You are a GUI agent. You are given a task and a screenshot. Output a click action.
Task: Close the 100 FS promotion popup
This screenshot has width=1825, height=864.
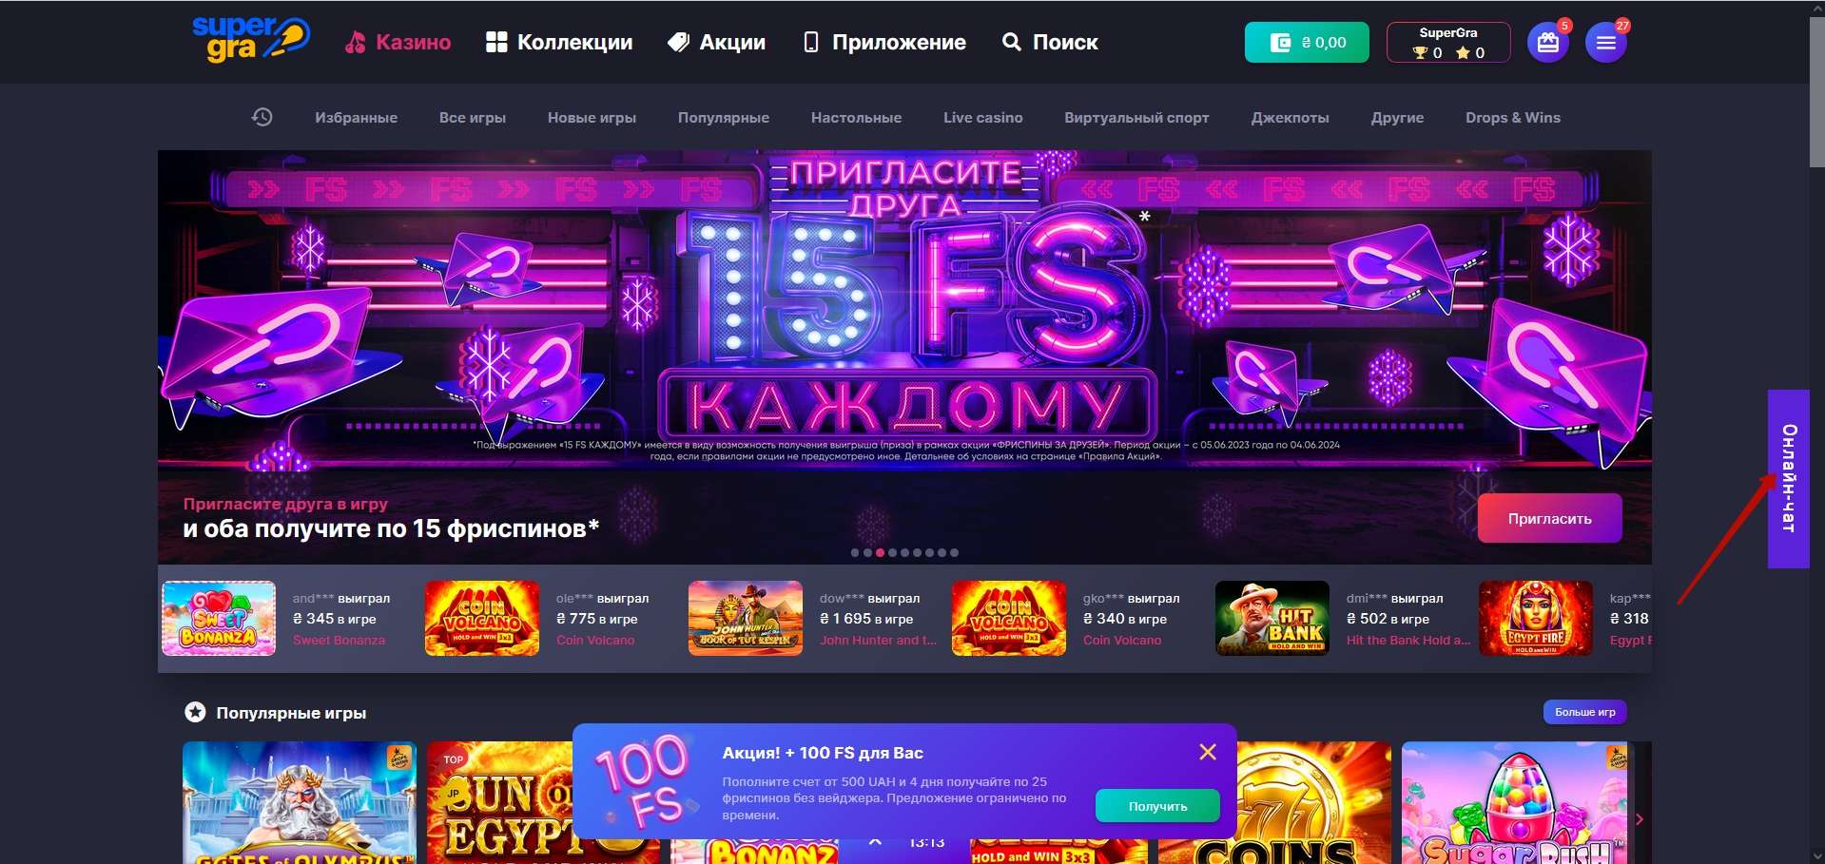(1208, 752)
